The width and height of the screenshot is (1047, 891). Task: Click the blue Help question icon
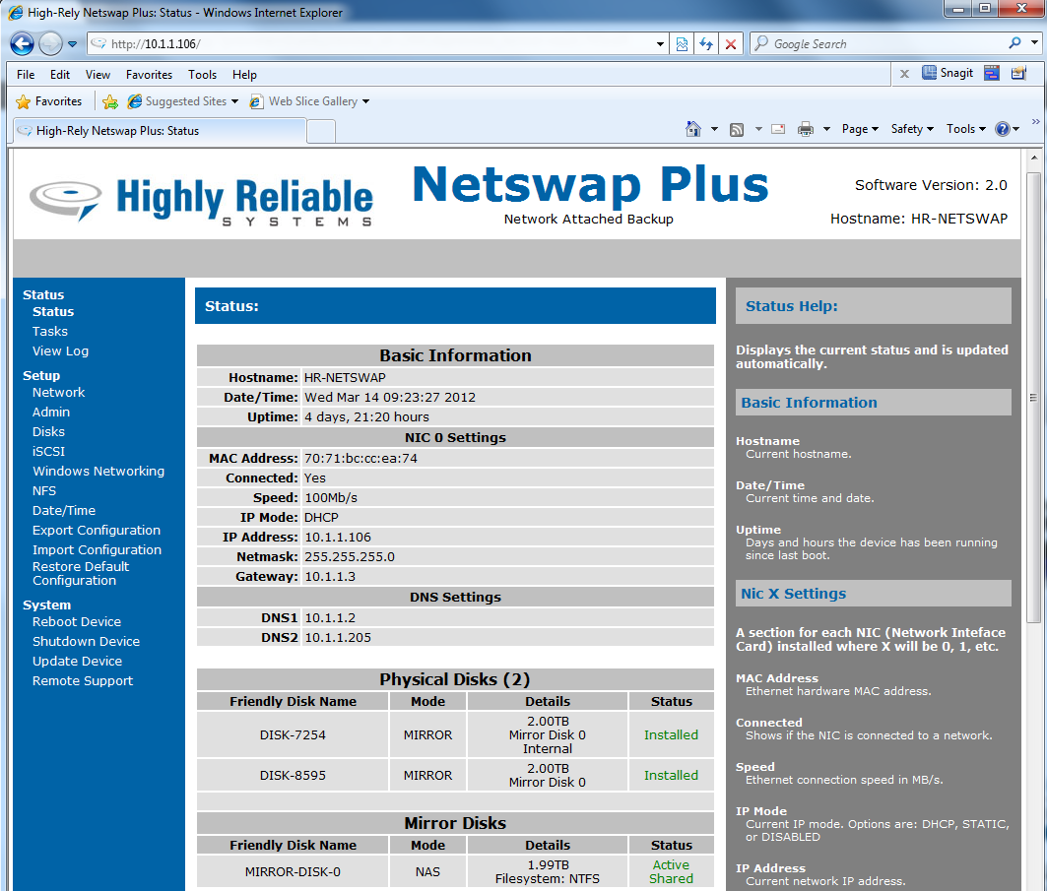1003,129
